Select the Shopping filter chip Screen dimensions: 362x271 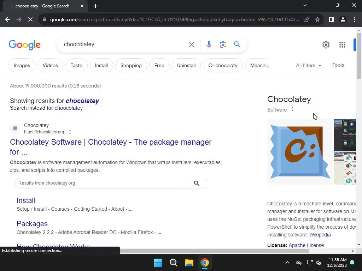point(131,65)
